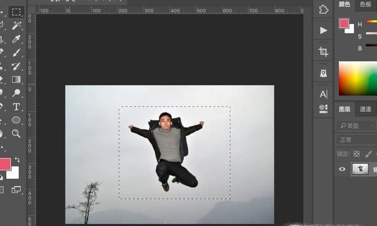Screen dimensions: 377x226
Task: Toggle lock transparent pixels checkerboard icon
Action: (x=357, y=154)
